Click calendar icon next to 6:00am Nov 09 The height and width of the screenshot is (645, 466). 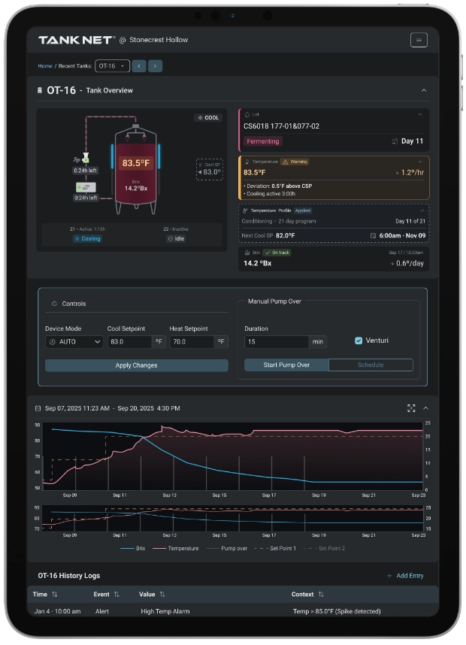point(373,236)
